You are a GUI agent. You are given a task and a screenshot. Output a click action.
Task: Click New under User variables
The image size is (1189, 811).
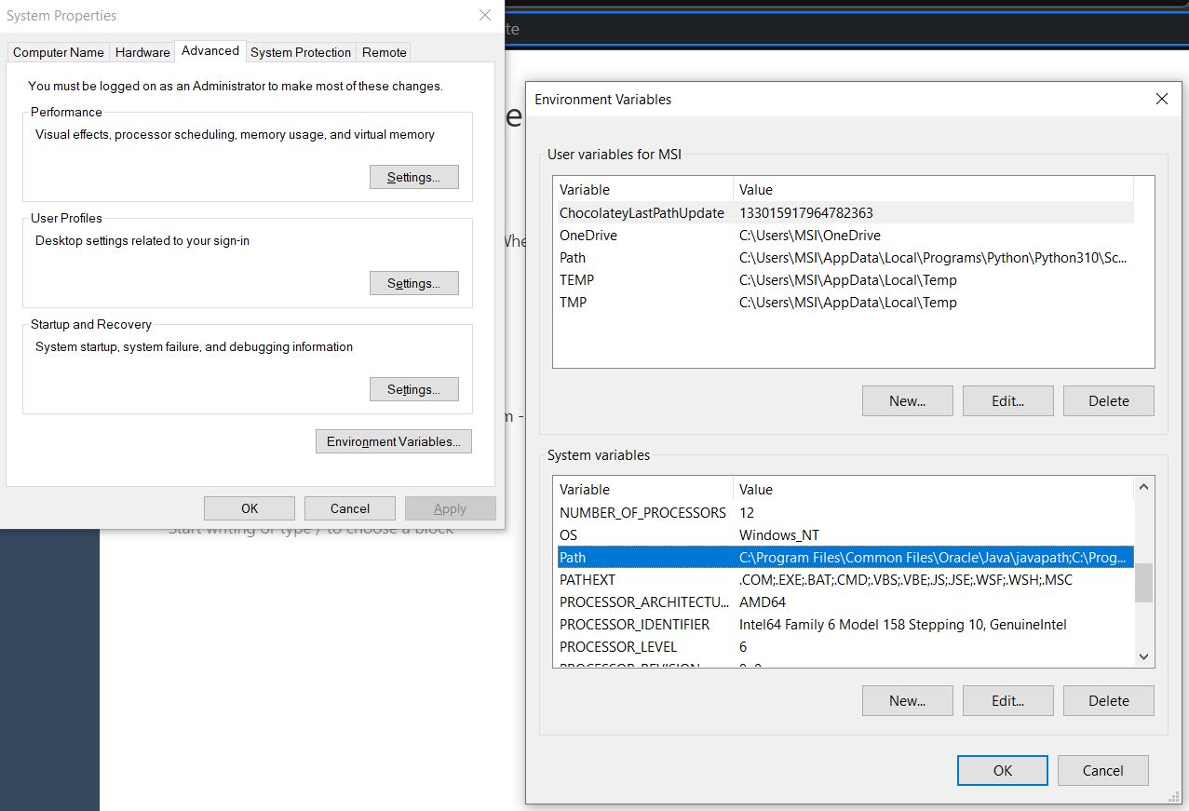908,401
